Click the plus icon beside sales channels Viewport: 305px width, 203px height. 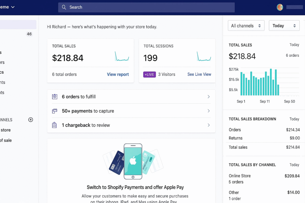click(30, 120)
